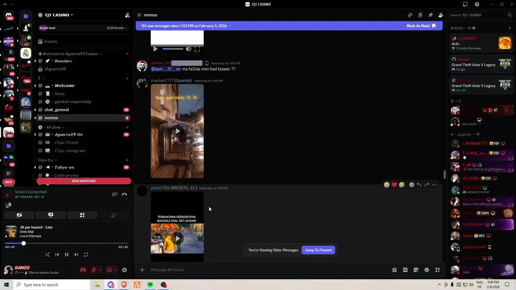Open the @aym__37__en mention
This screenshot has height=290, width=516.
tap(166, 69)
